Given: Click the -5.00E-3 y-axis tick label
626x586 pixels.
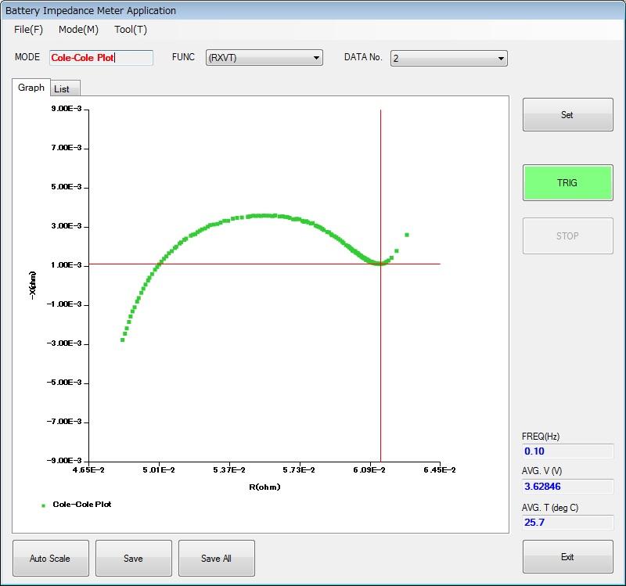Looking at the screenshot, I should pos(64,382).
